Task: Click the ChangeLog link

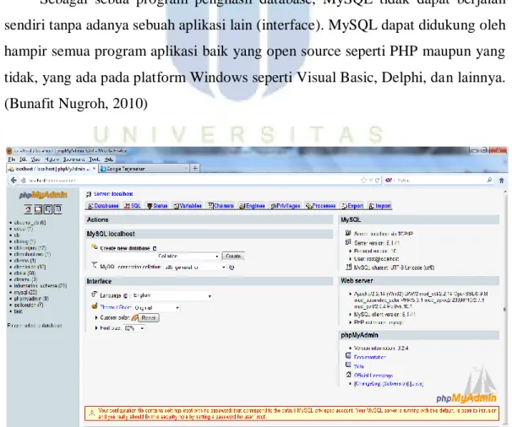Action: pos(368,384)
